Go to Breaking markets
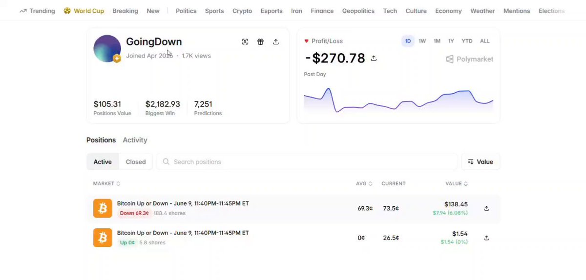The image size is (586, 280). point(125,11)
